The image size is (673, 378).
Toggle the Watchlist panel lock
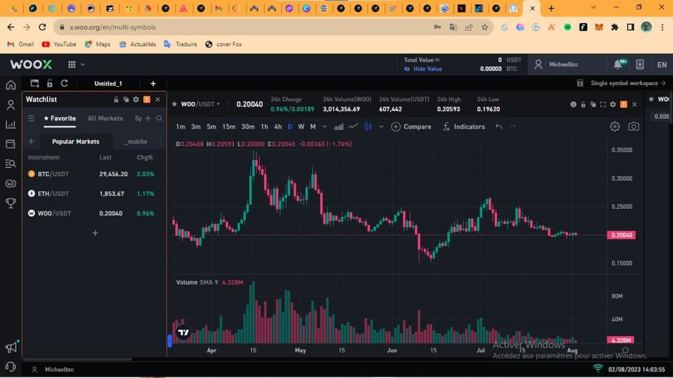[x=116, y=99]
